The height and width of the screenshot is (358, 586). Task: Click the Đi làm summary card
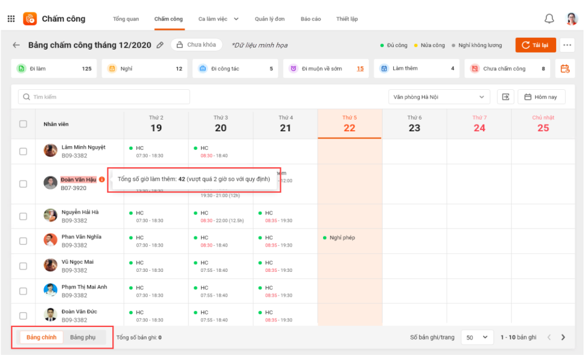54,69
